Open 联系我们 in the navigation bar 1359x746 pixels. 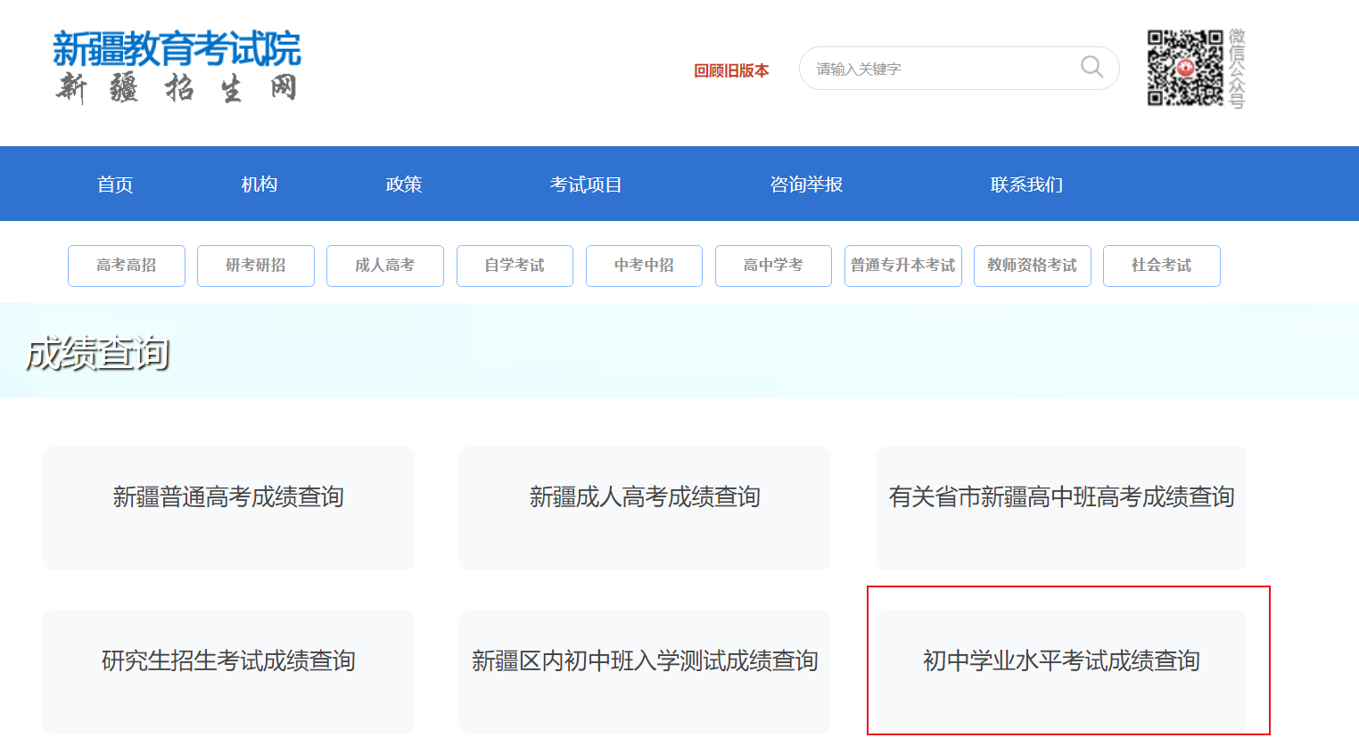click(1026, 184)
